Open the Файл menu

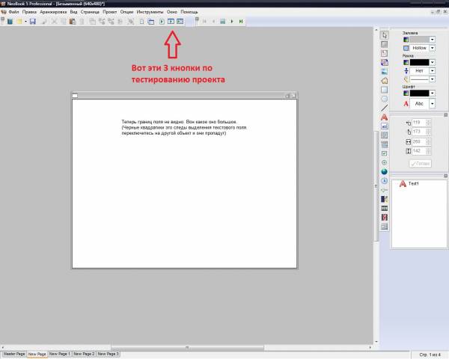click(x=13, y=12)
